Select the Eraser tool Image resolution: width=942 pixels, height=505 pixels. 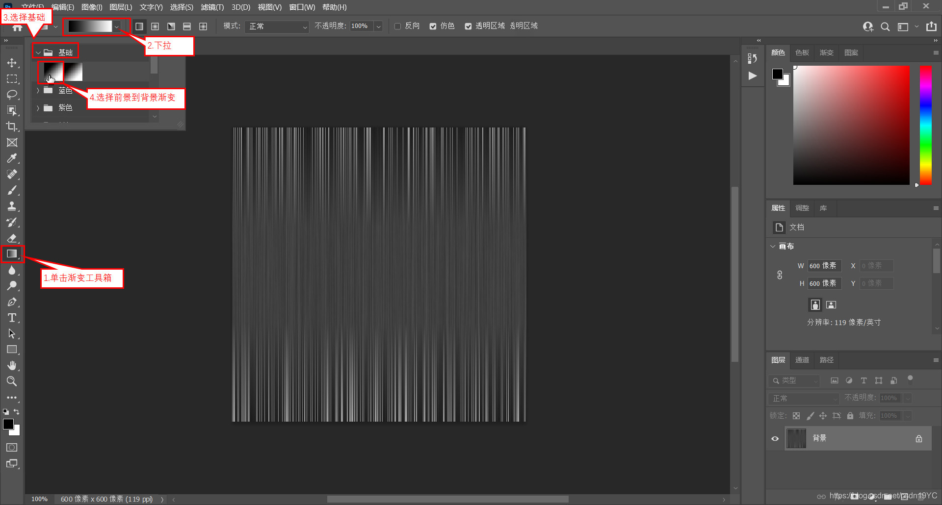[12, 238]
